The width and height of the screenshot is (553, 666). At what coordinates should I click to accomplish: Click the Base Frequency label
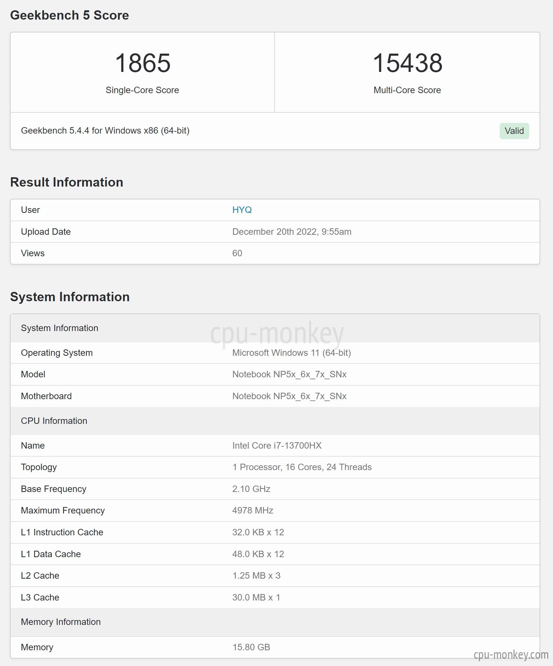pyautogui.click(x=53, y=489)
